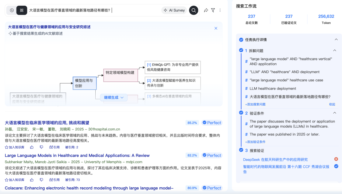
Task: Close the AI survey overview panel
Action: (x=216, y=28)
